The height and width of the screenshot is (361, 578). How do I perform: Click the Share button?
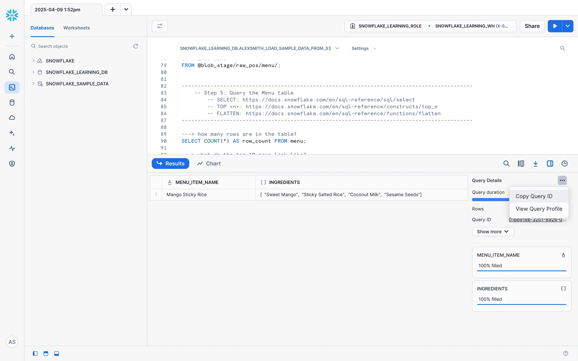pos(532,26)
